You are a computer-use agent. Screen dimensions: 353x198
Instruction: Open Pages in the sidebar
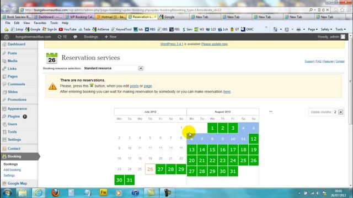pos(12,76)
